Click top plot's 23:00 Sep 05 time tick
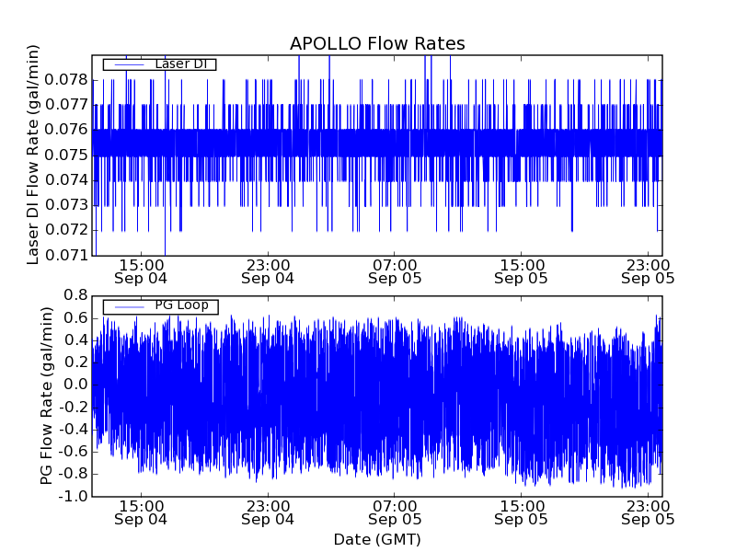This screenshot has height=552, width=736. 648,270
